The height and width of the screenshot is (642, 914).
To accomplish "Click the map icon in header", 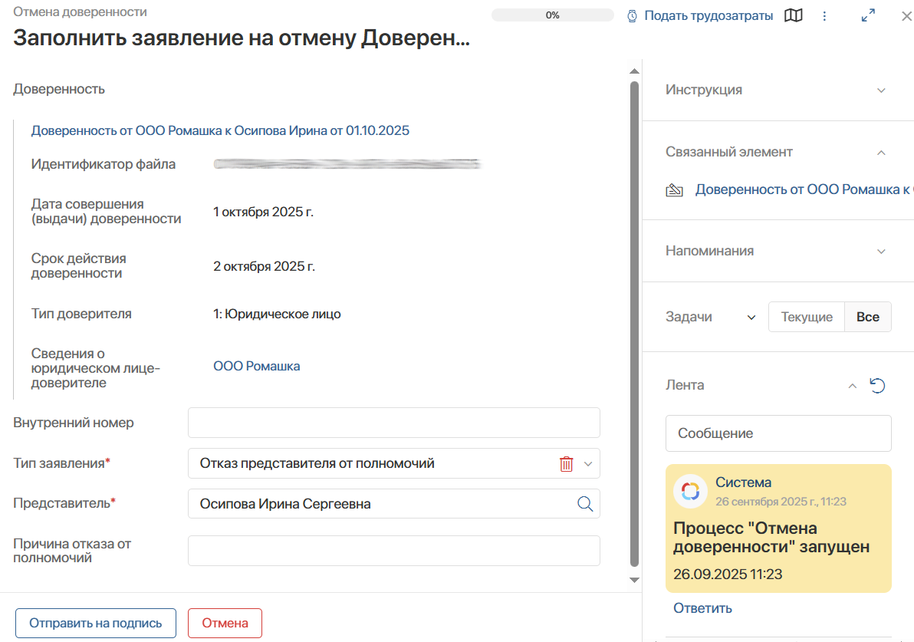I will pos(794,15).
